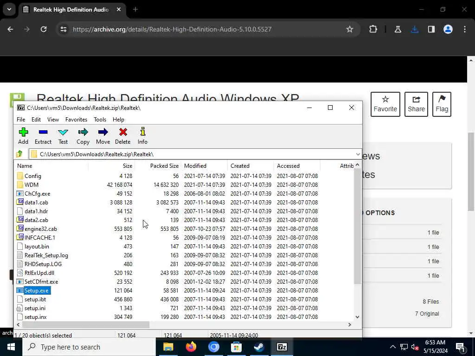Click the horizontal scrollbar thumb in 7-Zip
The image size is (475, 356).
(85, 325)
